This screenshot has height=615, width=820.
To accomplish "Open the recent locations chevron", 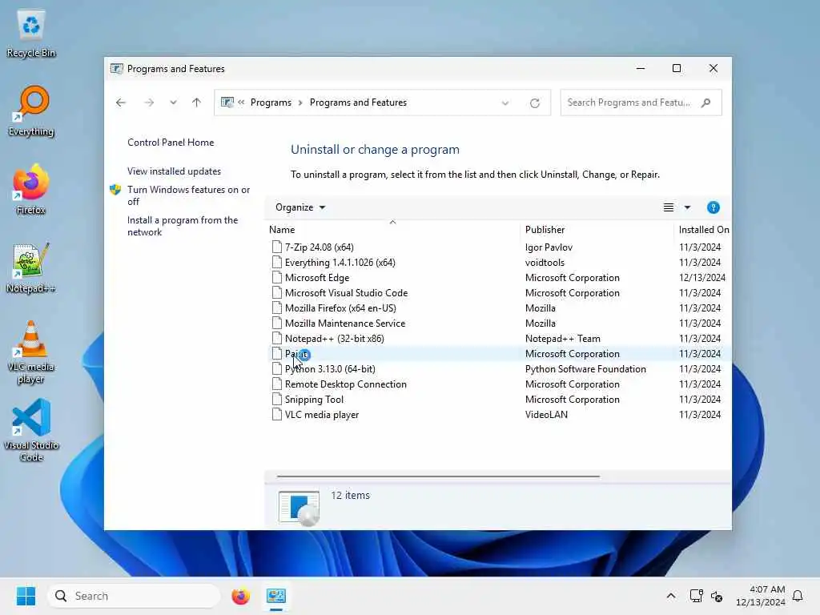I will pos(173,102).
